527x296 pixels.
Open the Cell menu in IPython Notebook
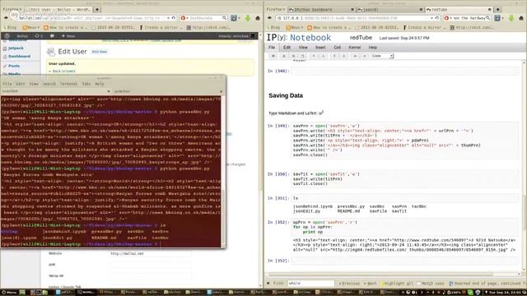(x=337, y=48)
